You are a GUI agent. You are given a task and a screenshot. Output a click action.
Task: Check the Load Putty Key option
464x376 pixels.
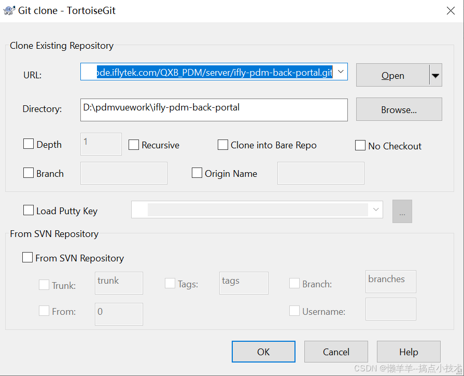click(29, 211)
